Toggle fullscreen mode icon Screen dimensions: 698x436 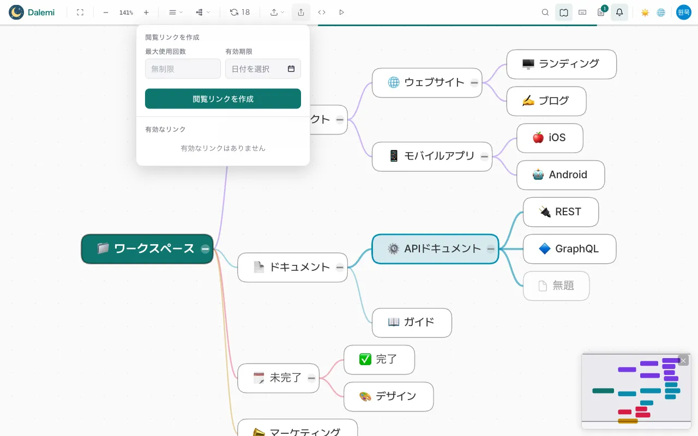click(x=80, y=12)
